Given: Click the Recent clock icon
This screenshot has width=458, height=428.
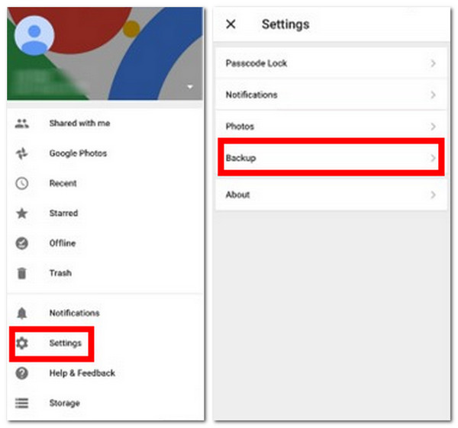Looking at the screenshot, I should click(x=22, y=184).
